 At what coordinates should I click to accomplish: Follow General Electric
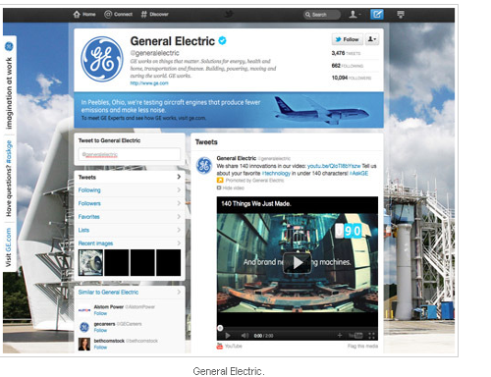pyautogui.click(x=347, y=39)
